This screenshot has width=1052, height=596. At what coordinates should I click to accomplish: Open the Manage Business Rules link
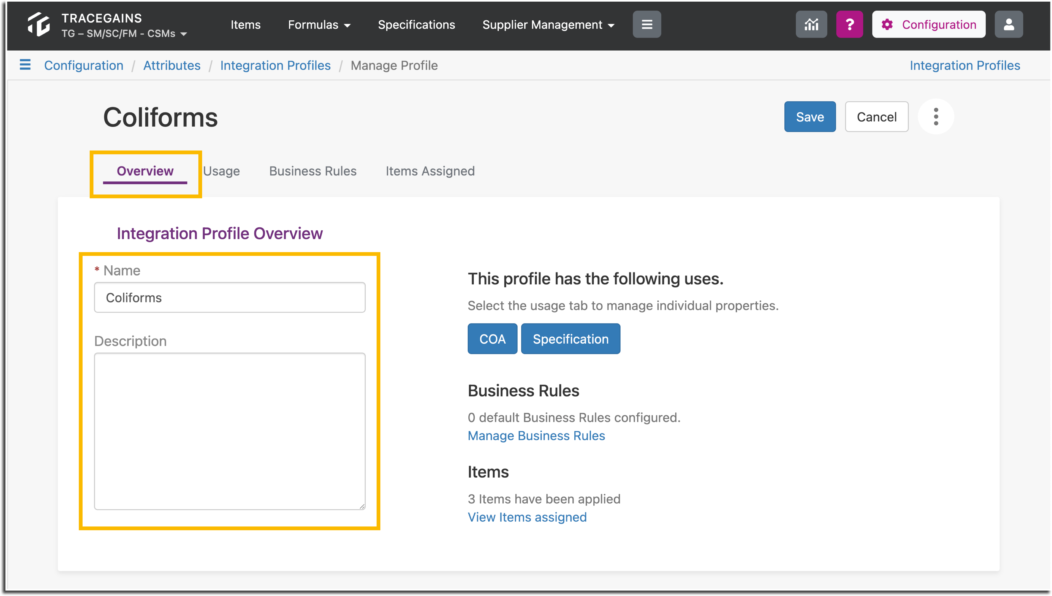point(536,436)
